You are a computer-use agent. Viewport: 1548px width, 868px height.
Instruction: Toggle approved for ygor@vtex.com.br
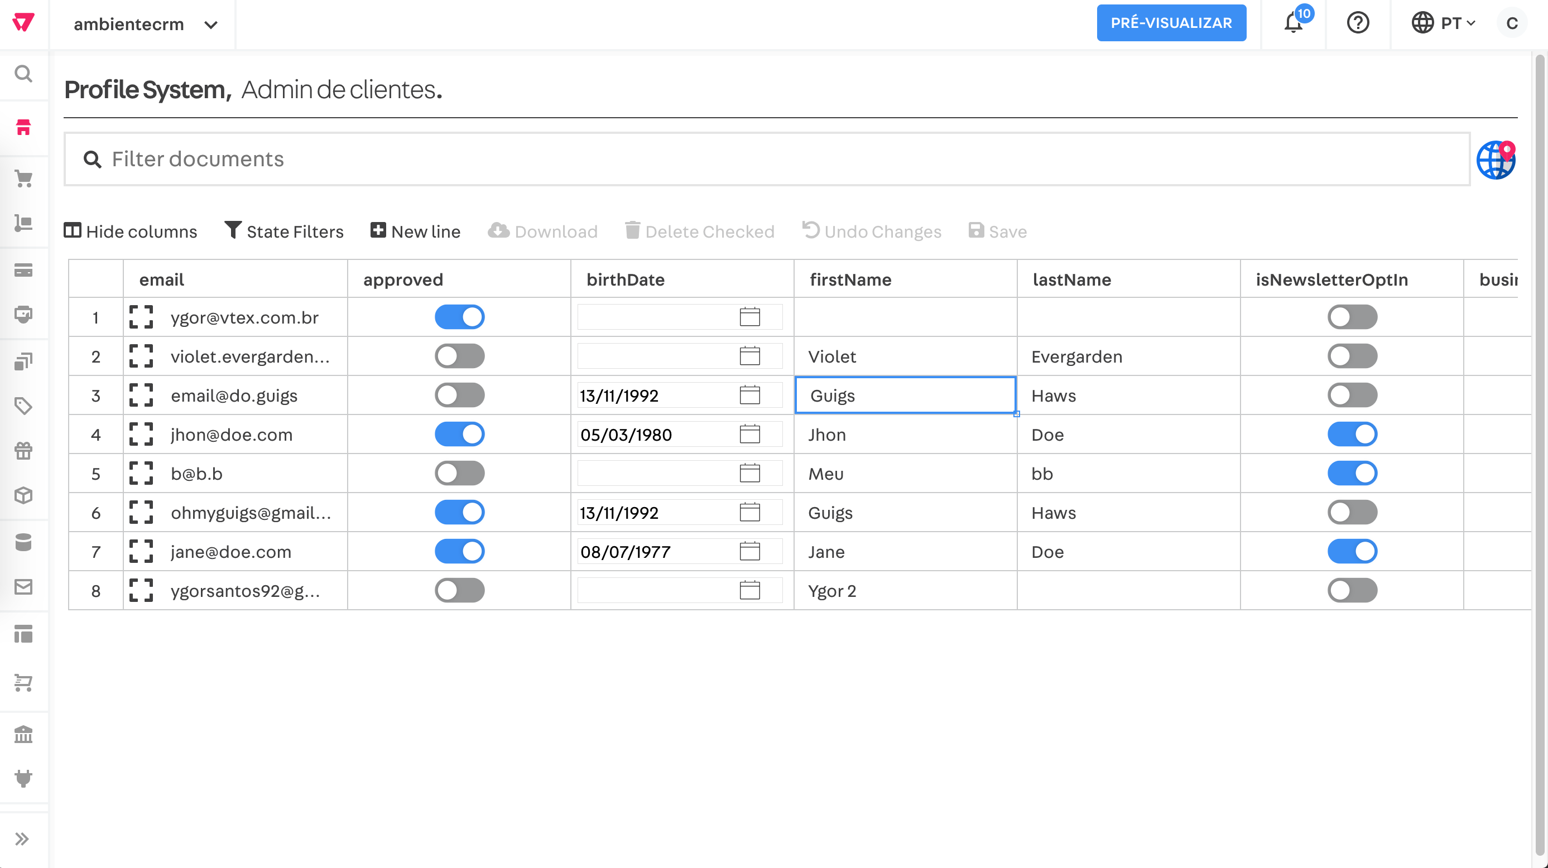click(460, 317)
